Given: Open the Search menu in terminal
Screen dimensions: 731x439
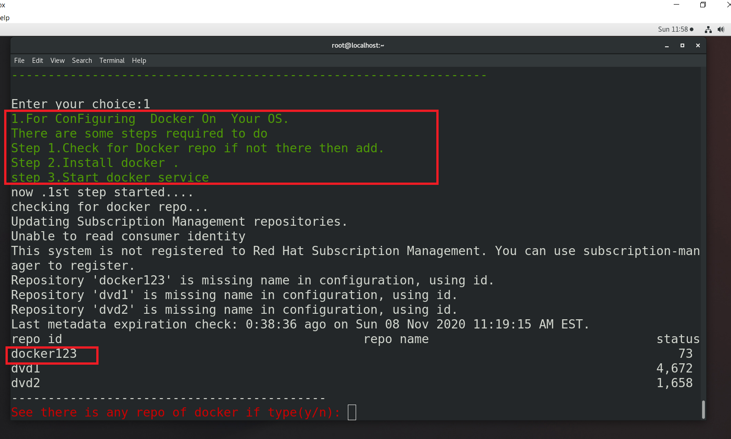Looking at the screenshot, I should click(82, 61).
